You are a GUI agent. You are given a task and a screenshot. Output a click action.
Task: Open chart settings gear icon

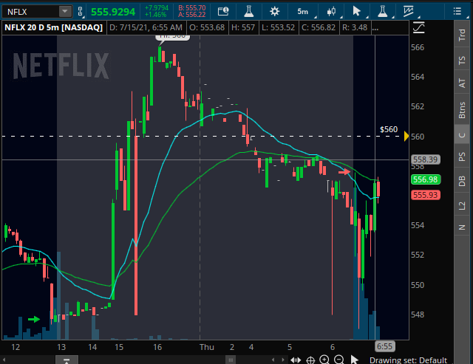pos(274,12)
